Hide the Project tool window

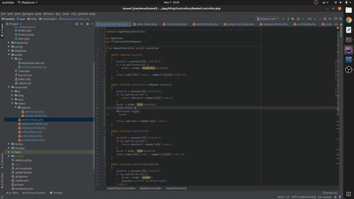(x=92, y=24)
